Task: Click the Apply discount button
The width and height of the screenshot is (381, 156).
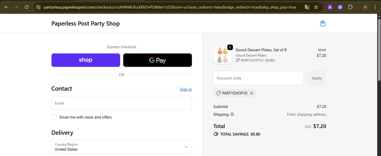Action: (x=317, y=78)
